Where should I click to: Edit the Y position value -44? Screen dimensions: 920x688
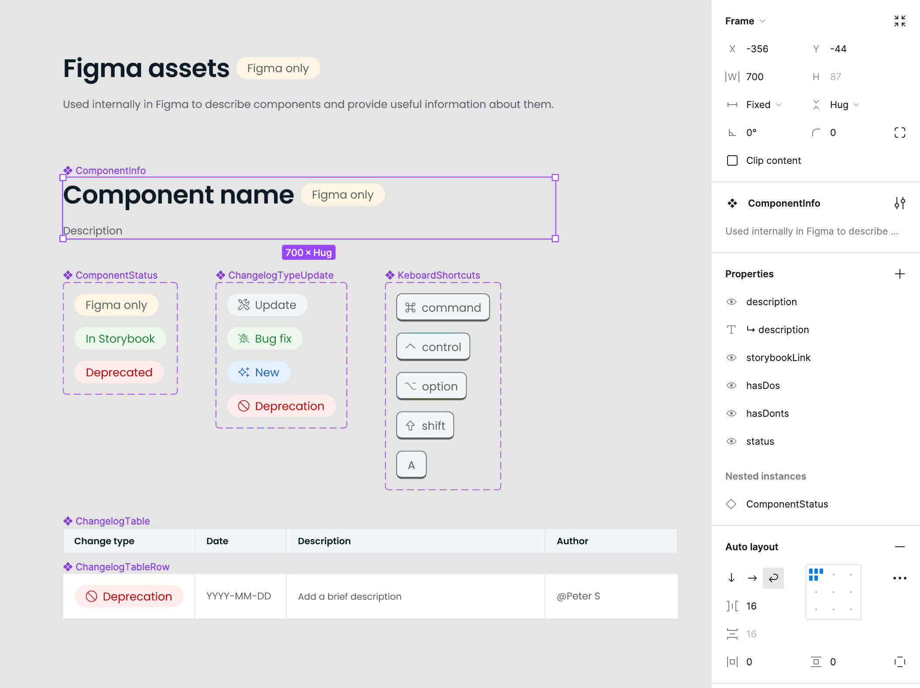[x=838, y=49]
